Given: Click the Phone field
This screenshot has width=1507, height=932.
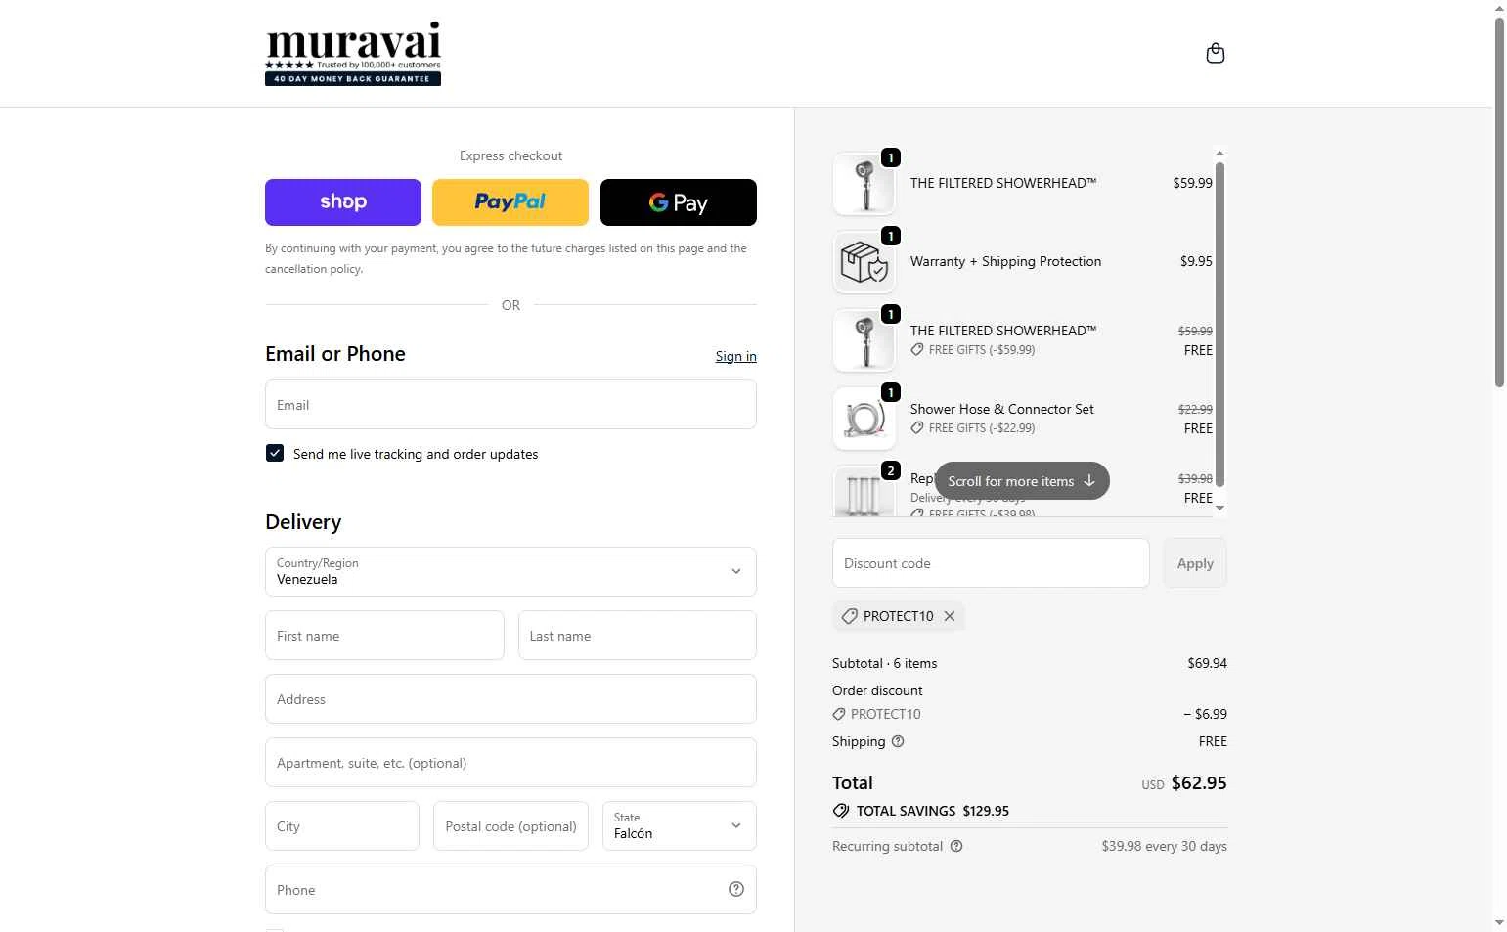Looking at the screenshot, I should click(x=510, y=890).
